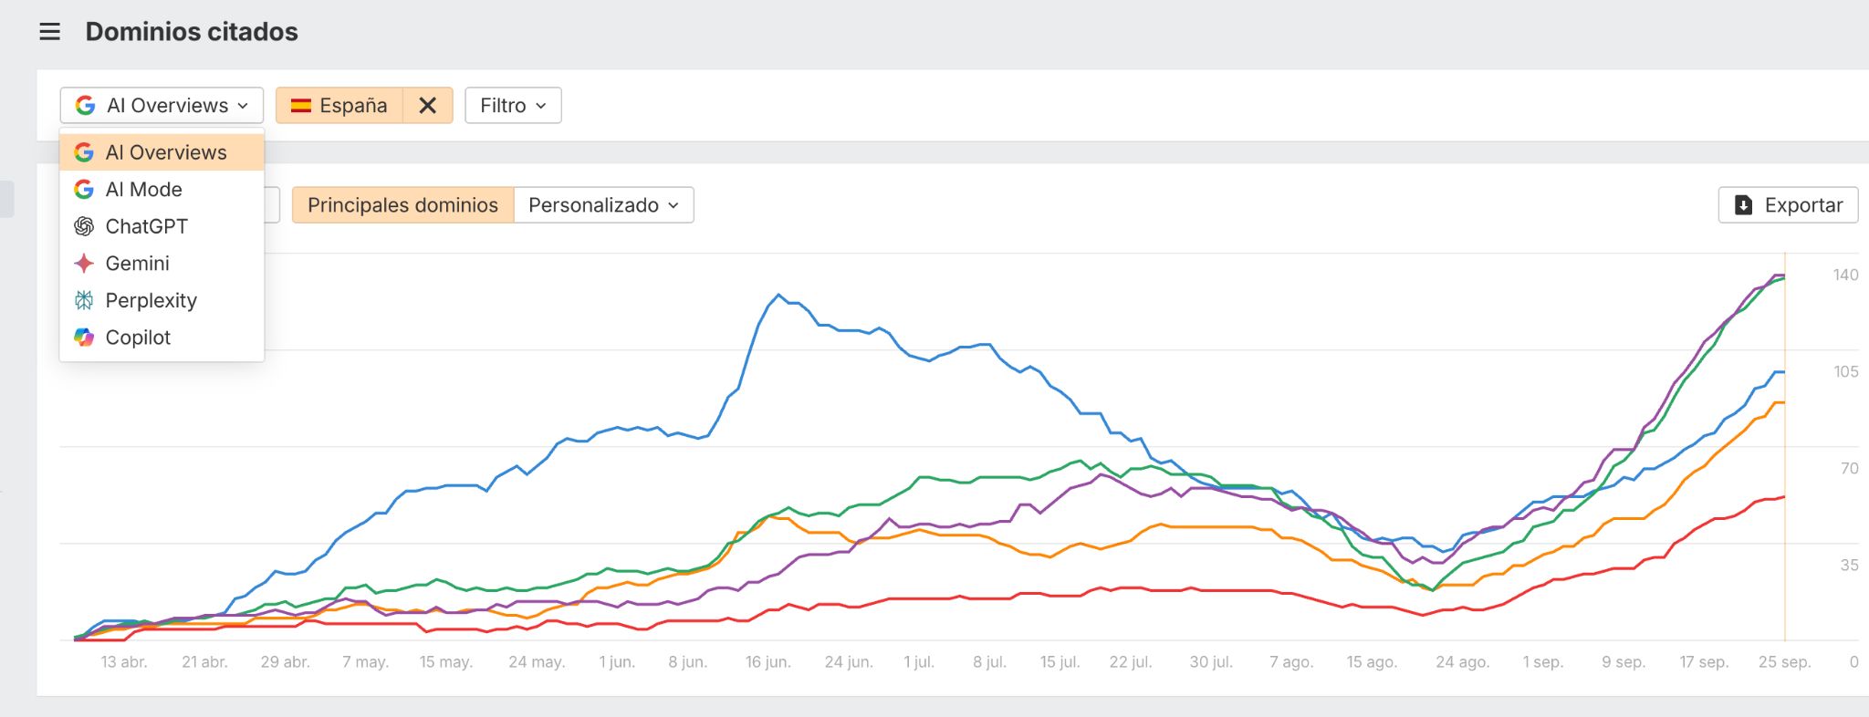The width and height of the screenshot is (1869, 717).
Task: Click the ChatGPT OpenAI logo in the list
Action: tap(83, 226)
